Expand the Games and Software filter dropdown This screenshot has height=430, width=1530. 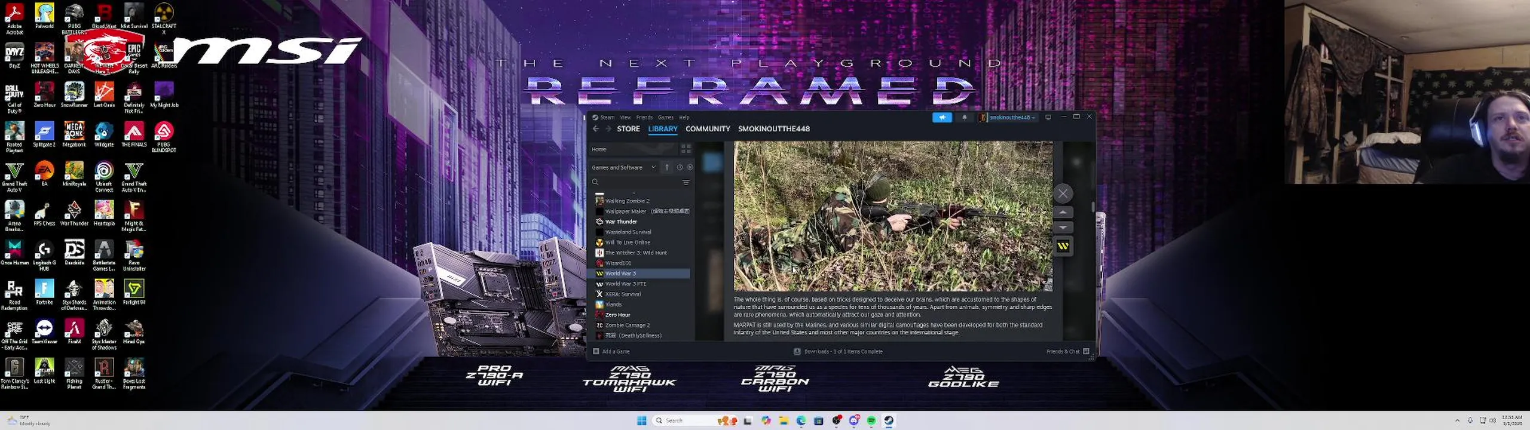[x=623, y=168]
